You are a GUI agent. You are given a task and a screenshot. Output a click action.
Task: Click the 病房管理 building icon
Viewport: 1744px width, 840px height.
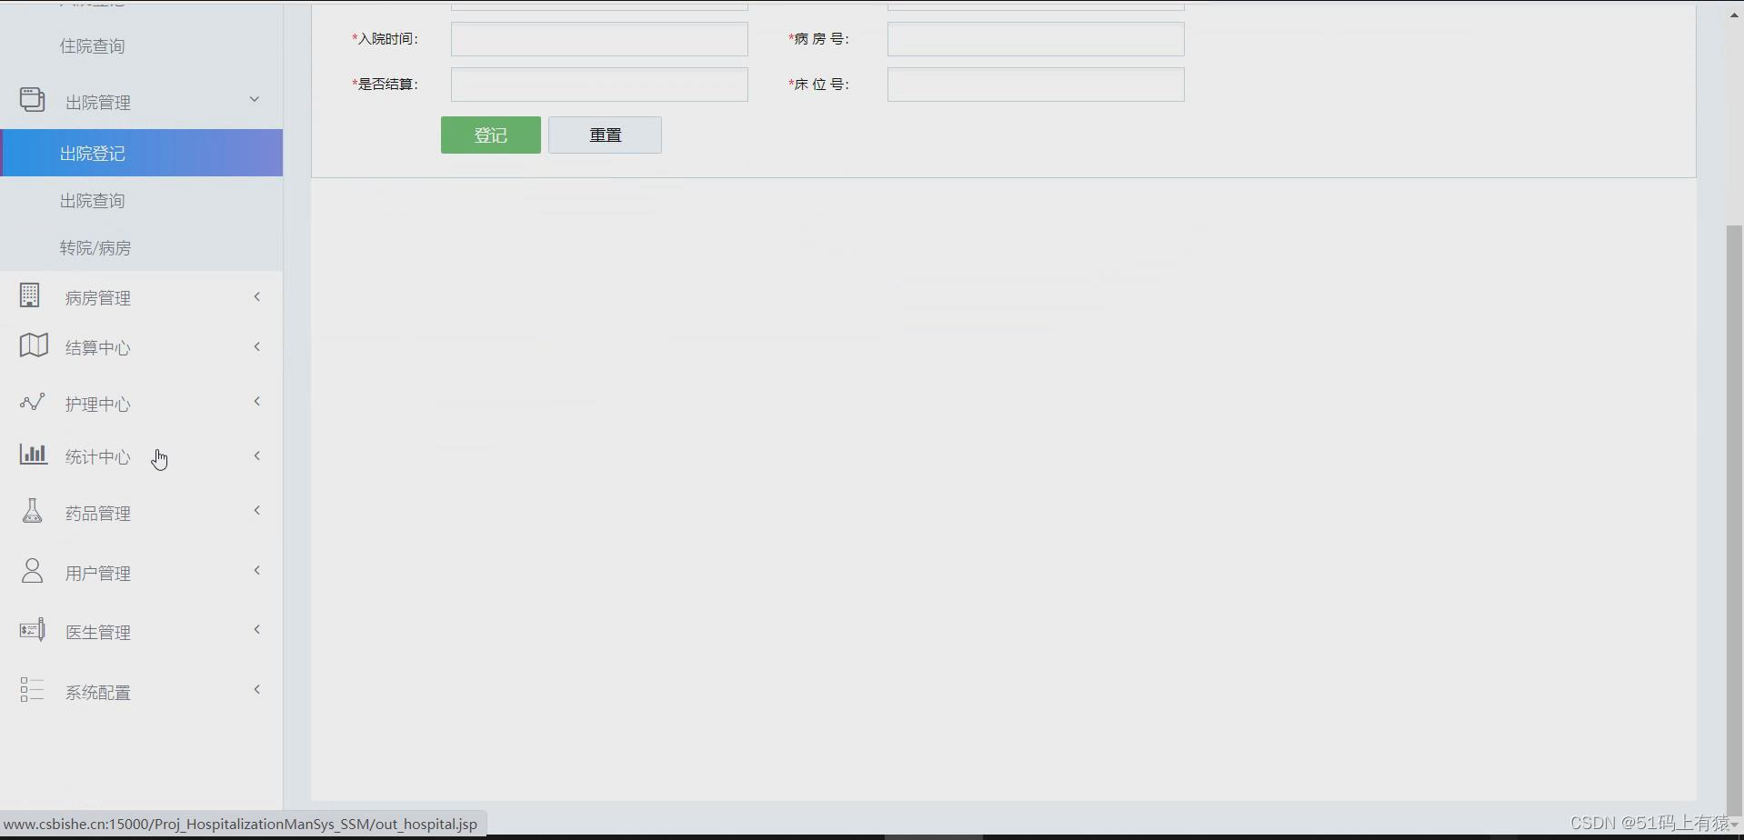[x=30, y=295]
